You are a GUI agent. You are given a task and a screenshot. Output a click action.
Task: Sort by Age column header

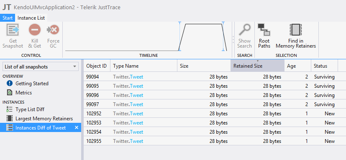pos(297,66)
